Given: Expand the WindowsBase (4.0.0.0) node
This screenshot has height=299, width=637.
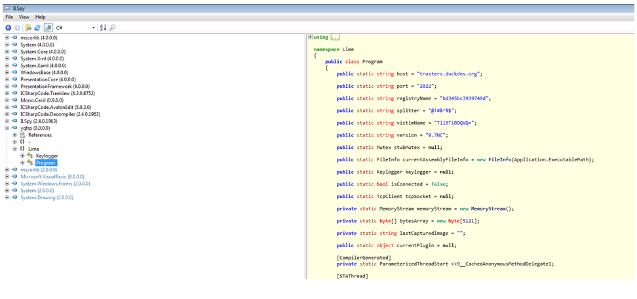Looking at the screenshot, I should point(7,72).
